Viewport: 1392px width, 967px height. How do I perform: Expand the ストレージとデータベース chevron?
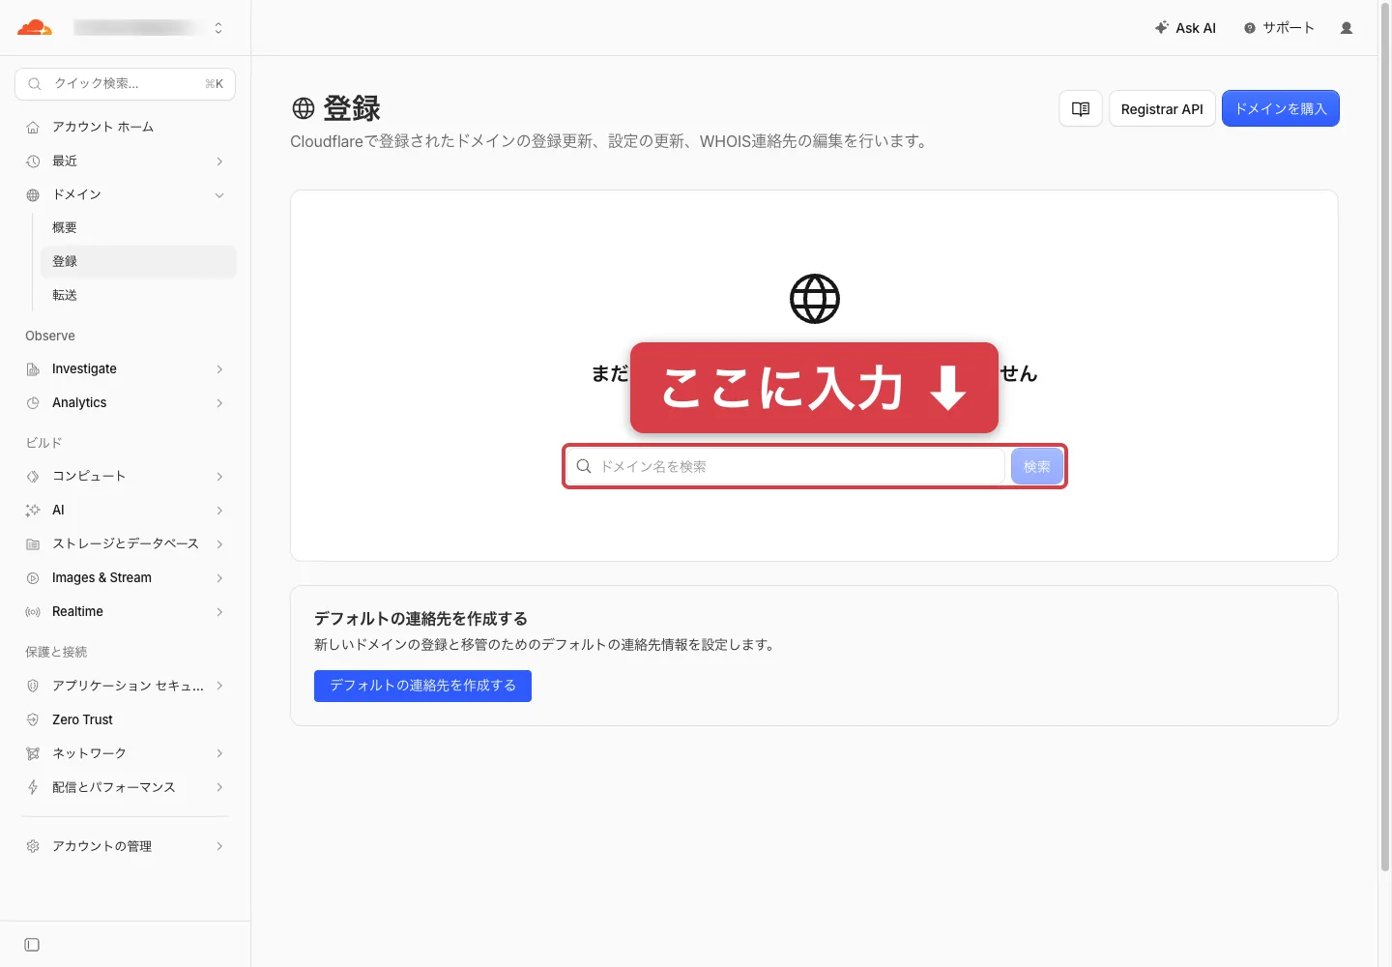click(x=219, y=544)
